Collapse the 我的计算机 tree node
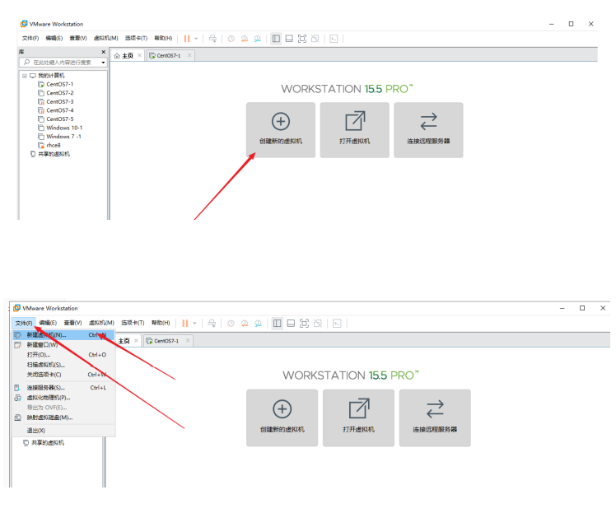The height and width of the screenshot is (527, 616). pyautogui.click(x=25, y=76)
